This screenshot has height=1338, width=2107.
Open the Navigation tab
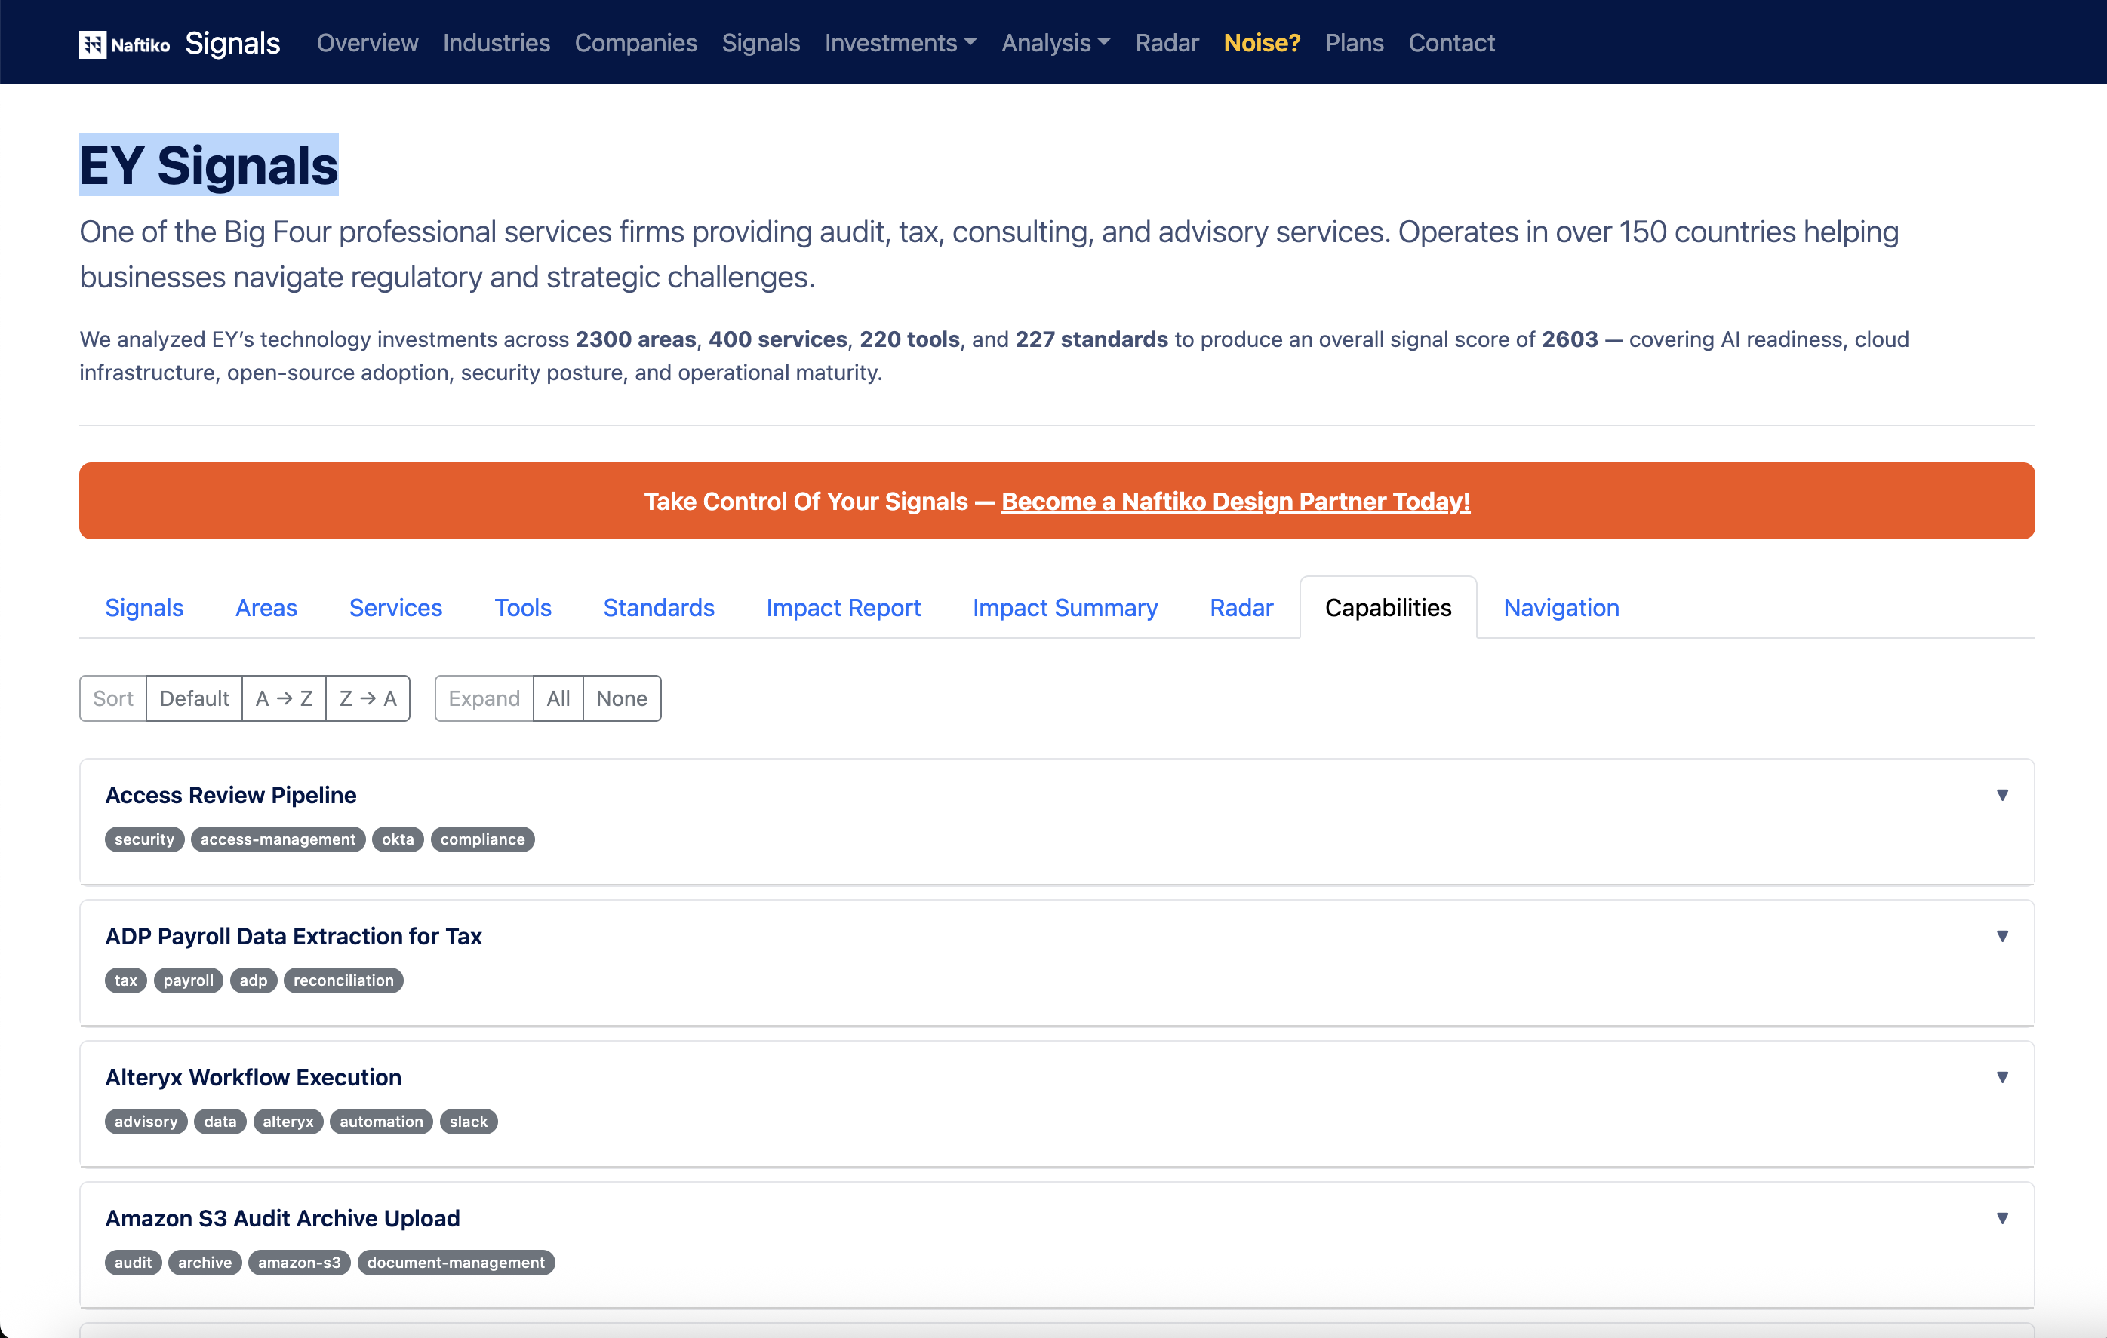point(1560,608)
